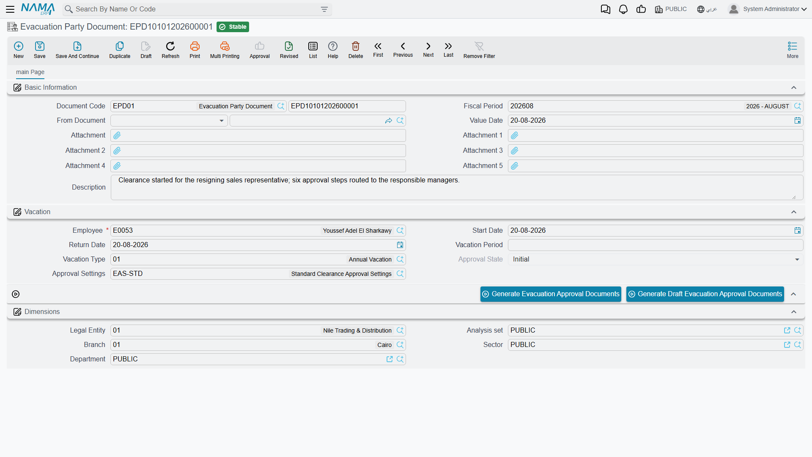
Task: Open Employee lookup search icon
Action: [x=400, y=231]
